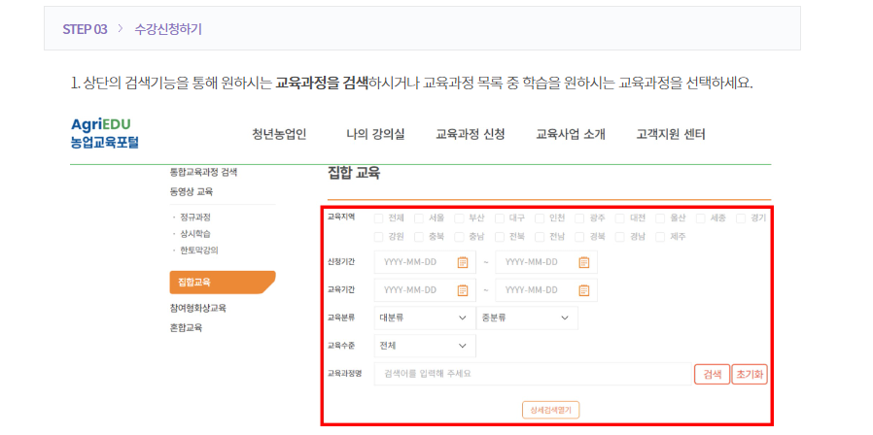Open the 교육사업 소개 menu

[570, 134]
